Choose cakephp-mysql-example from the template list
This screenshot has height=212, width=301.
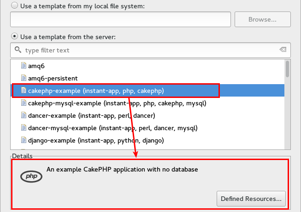[117, 103]
